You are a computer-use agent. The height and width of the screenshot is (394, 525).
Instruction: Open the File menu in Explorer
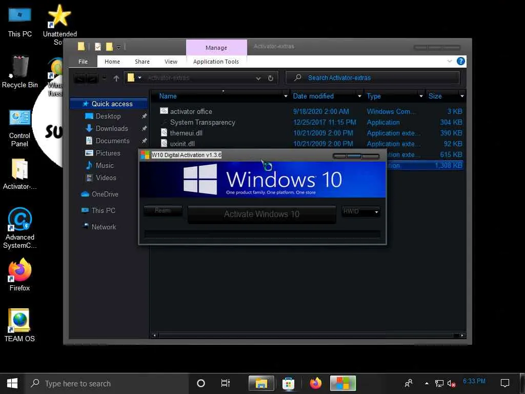pos(83,62)
